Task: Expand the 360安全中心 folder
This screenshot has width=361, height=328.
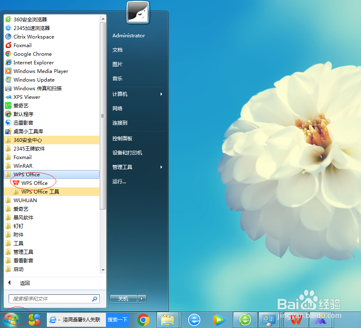Action: pyautogui.click(x=52, y=140)
